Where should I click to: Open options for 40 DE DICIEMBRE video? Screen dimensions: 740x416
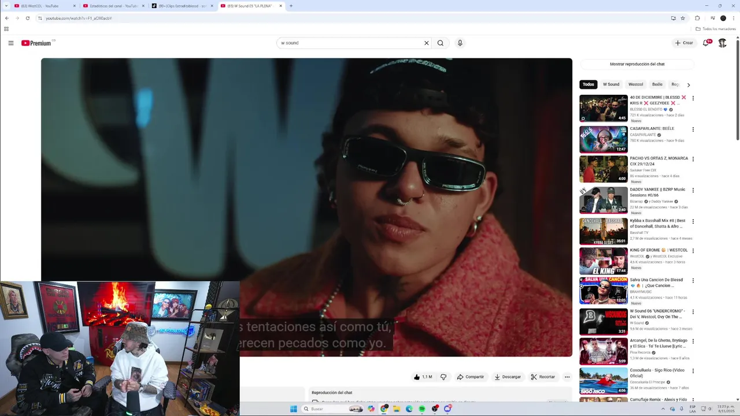point(693,98)
